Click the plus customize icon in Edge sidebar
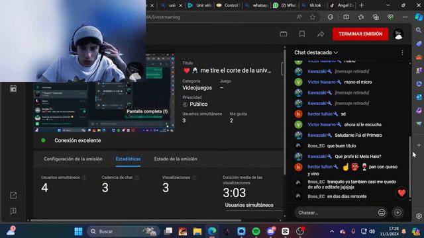 pyautogui.click(x=419, y=145)
